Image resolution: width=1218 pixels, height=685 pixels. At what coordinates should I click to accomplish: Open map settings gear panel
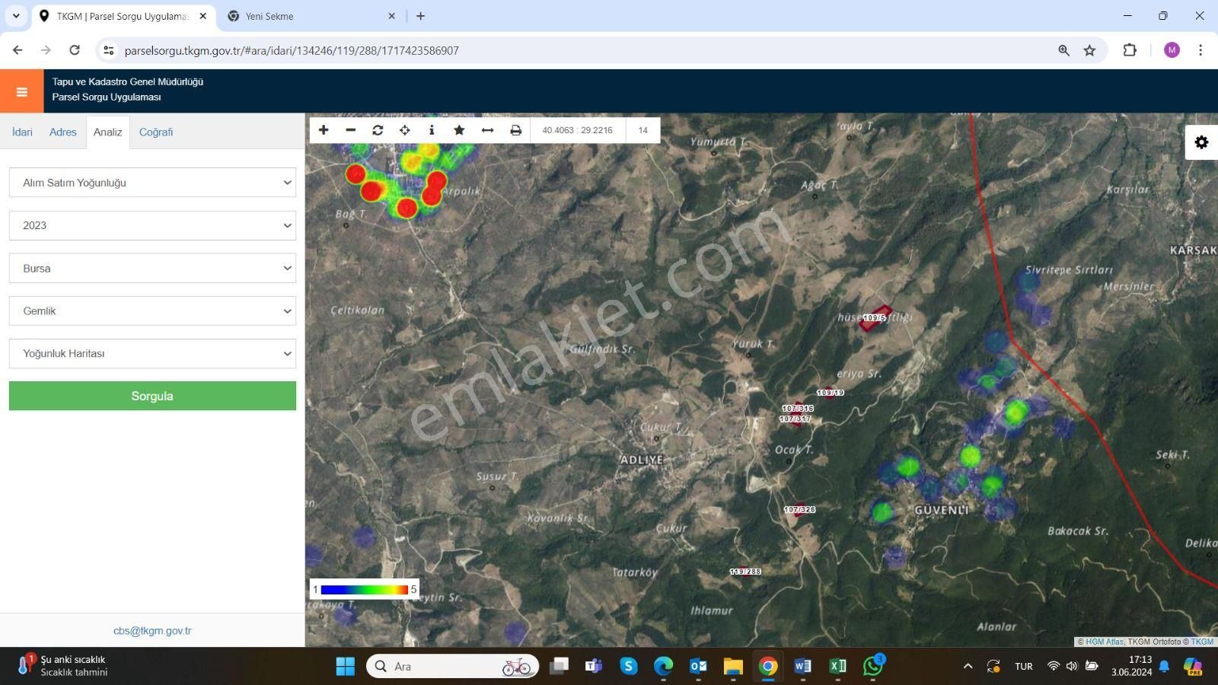[x=1201, y=142]
